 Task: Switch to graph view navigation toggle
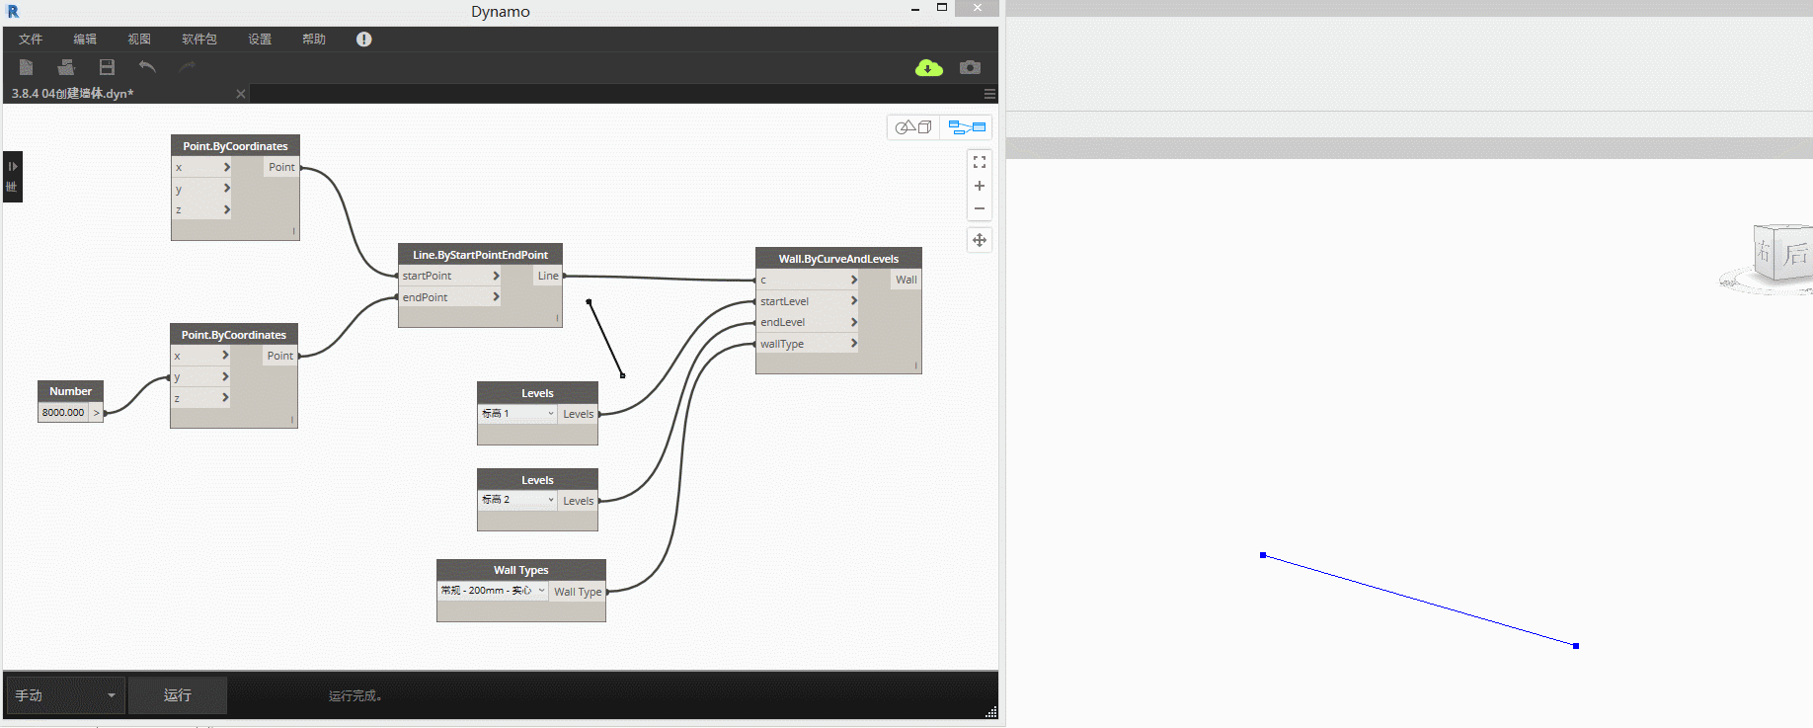coord(967,126)
